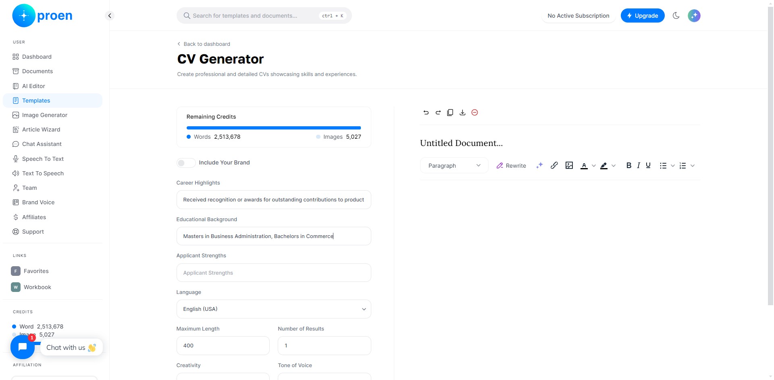Viewport: 774px width, 380px height.
Task: Go to Text To Speech
Action: [x=53, y=173]
